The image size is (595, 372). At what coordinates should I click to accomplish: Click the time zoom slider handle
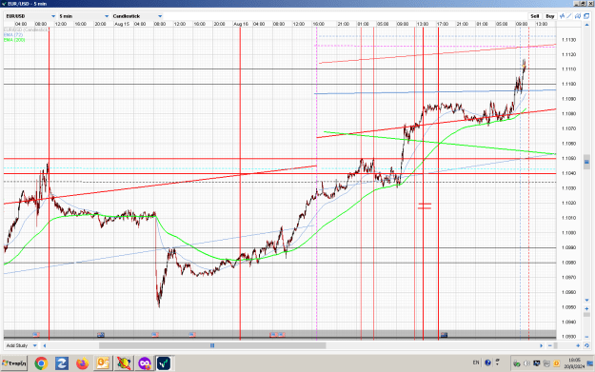(556, 345)
